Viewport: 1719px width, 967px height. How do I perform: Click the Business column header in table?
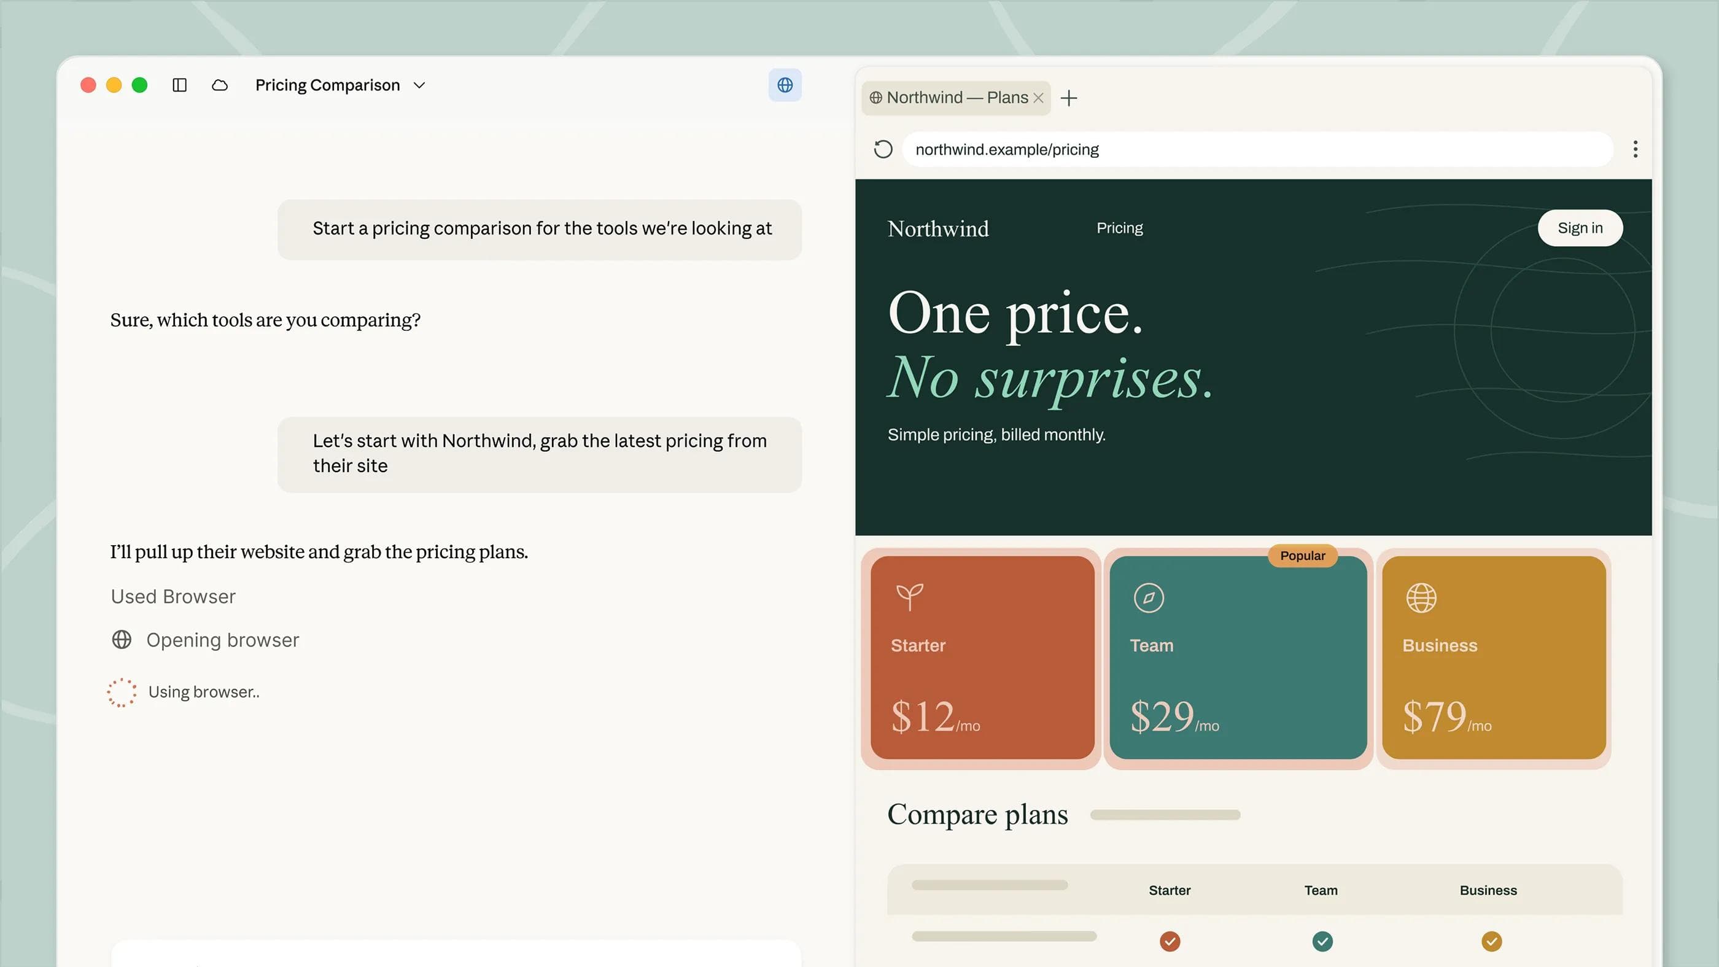pos(1488,890)
